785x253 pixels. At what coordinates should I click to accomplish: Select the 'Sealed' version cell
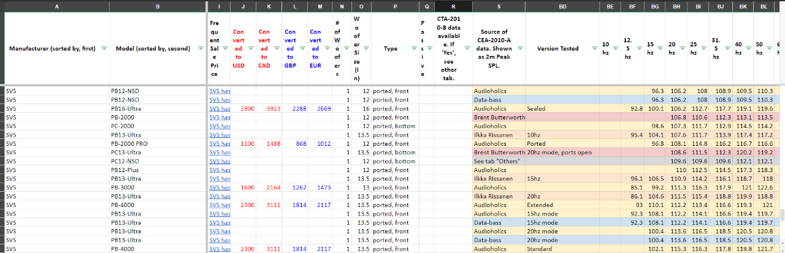click(562, 108)
